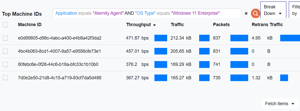Click inside the search query input field

click(147, 13)
